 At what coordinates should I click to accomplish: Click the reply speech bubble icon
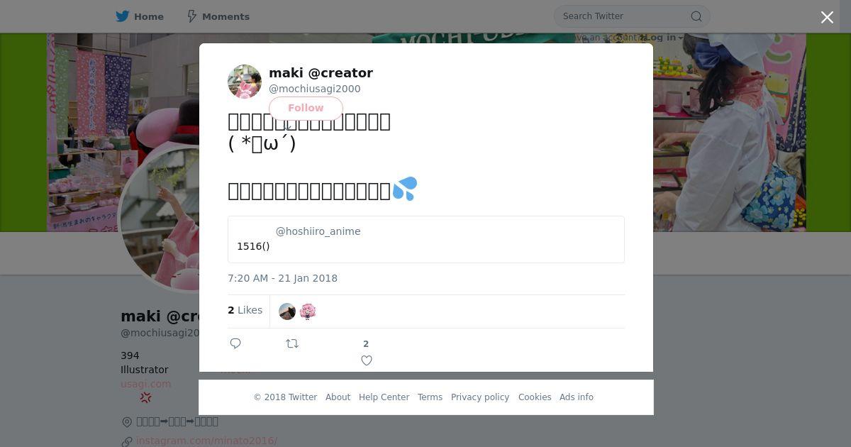pos(235,343)
